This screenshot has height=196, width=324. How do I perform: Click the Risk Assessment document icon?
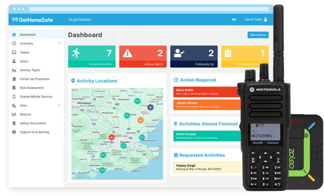[14, 87]
